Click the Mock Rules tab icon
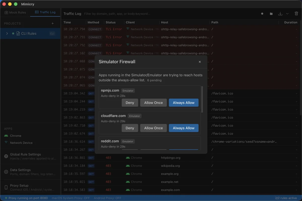This screenshot has height=201, width=302. [6, 12]
